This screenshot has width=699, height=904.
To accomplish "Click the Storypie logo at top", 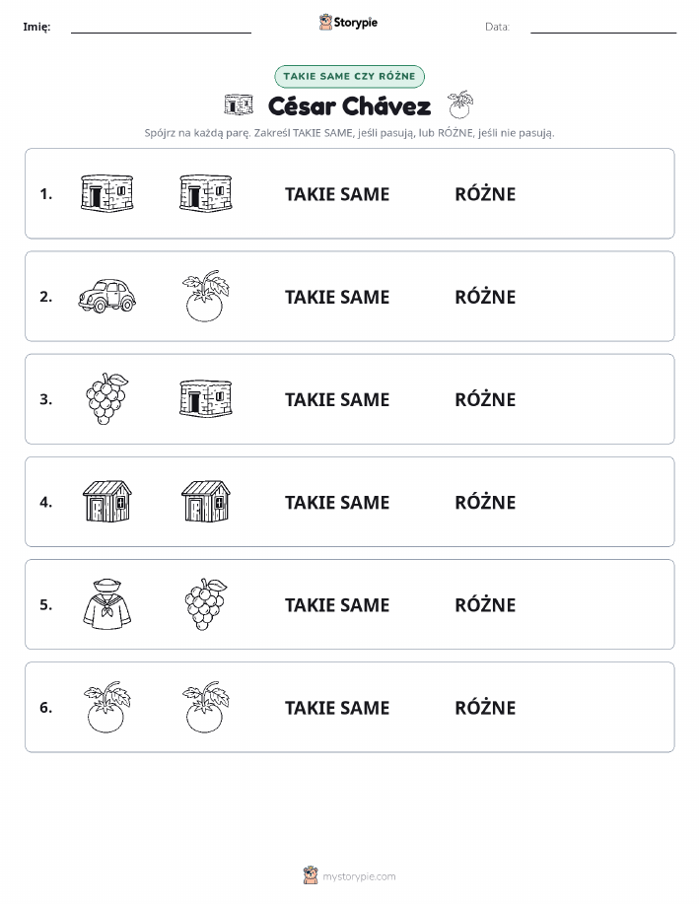I will coord(348,23).
